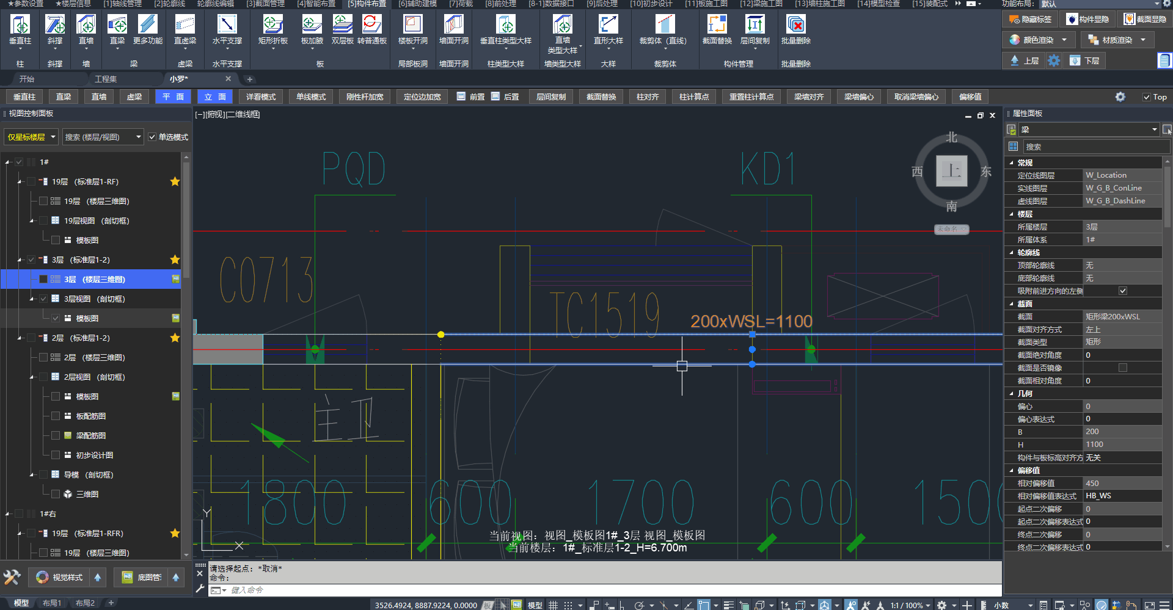1173x610 pixels.
Task: Click the north 北 label on compass ring
Action: (951, 138)
